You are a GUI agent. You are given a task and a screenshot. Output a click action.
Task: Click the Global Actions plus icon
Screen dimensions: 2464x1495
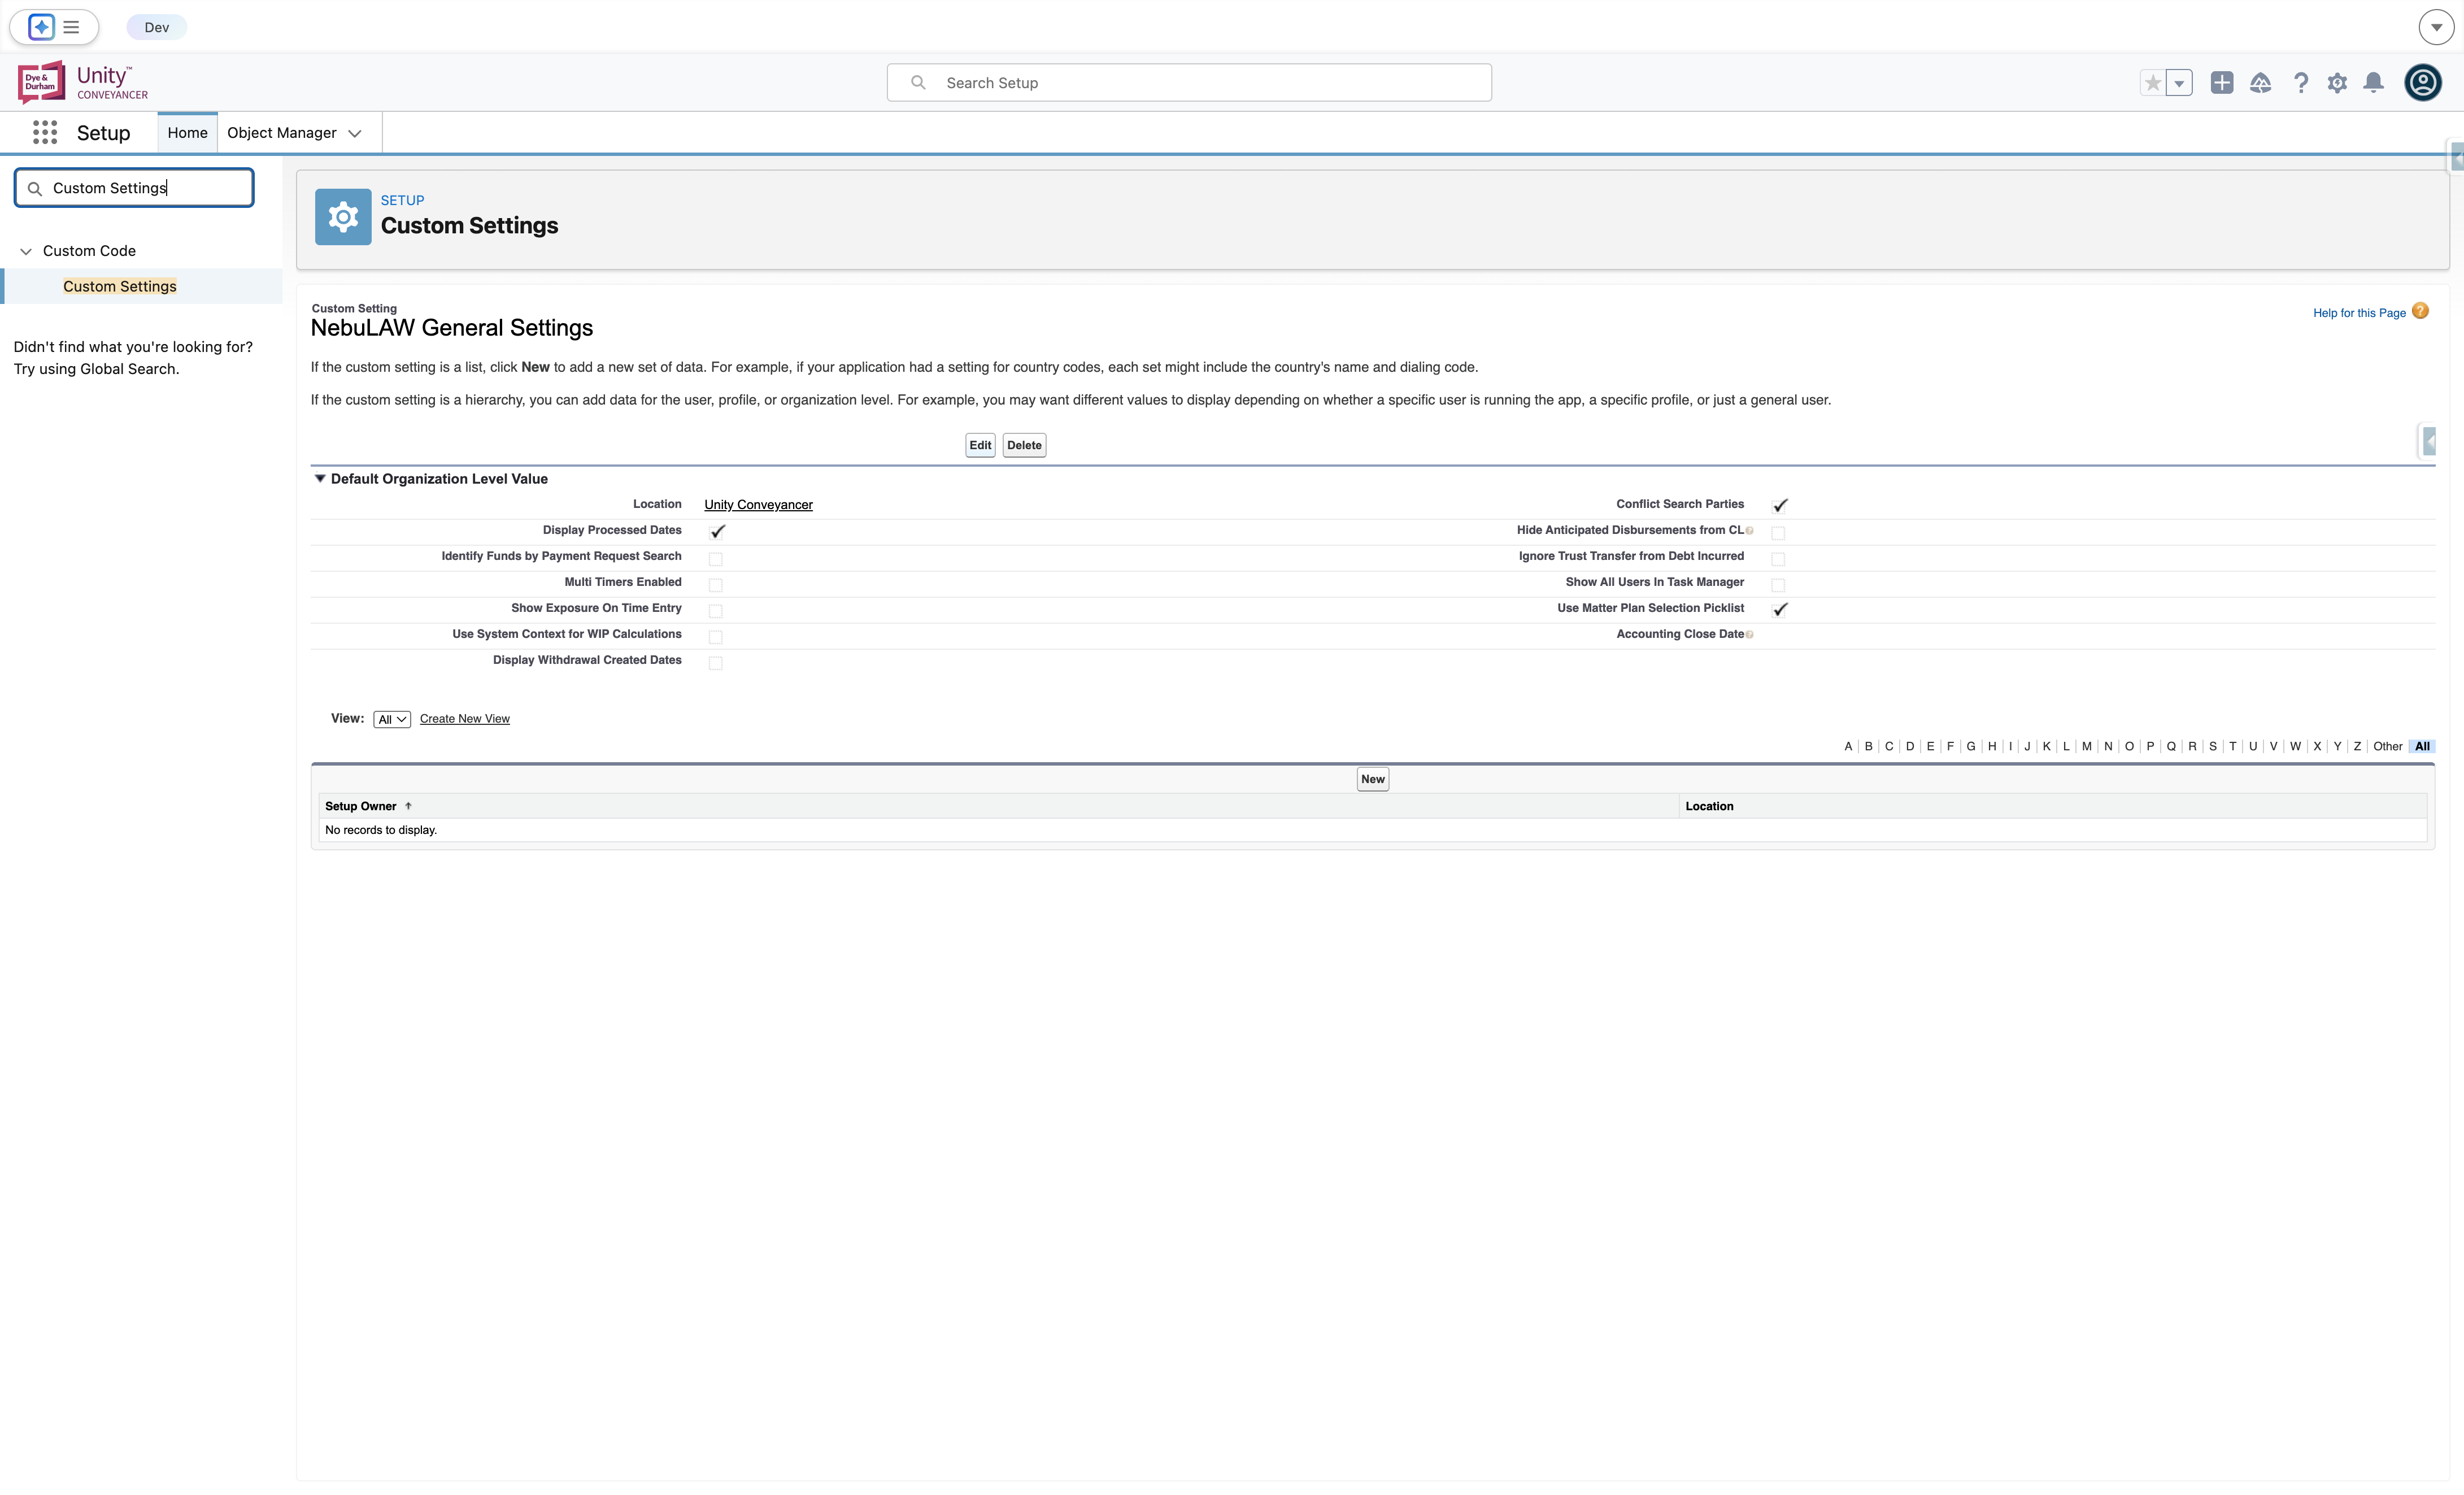click(x=2222, y=83)
